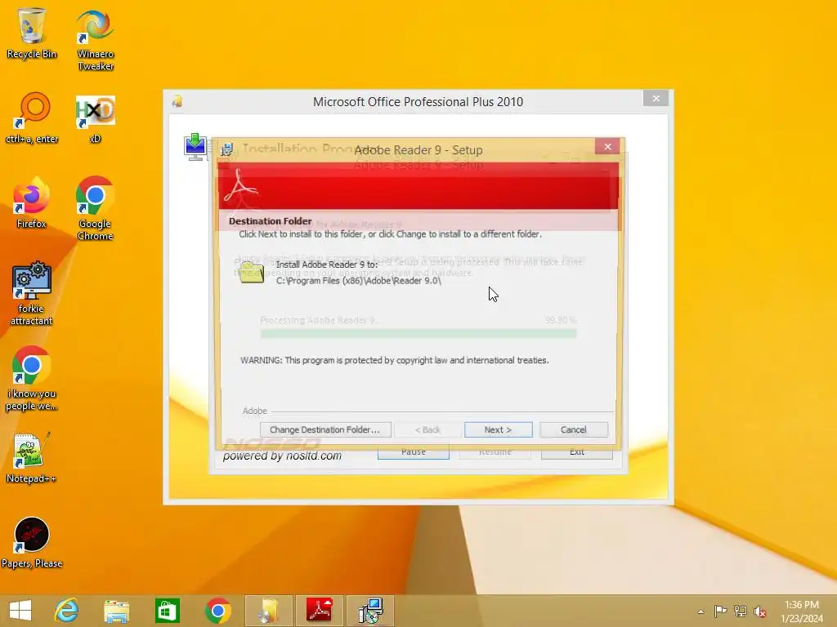Click the Back button in Adobe setup
Screen dimensions: 837x627
click(x=427, y=429)
